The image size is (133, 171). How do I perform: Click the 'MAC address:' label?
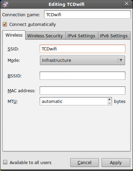point(21,91)
